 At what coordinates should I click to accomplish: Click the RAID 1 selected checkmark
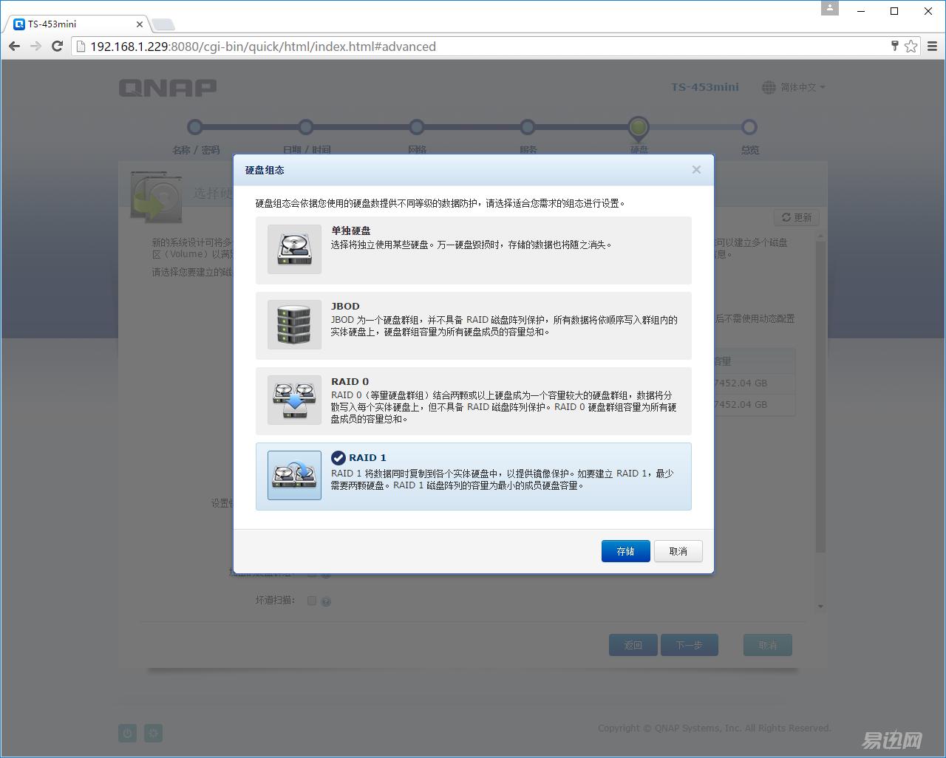coord(338,458)
